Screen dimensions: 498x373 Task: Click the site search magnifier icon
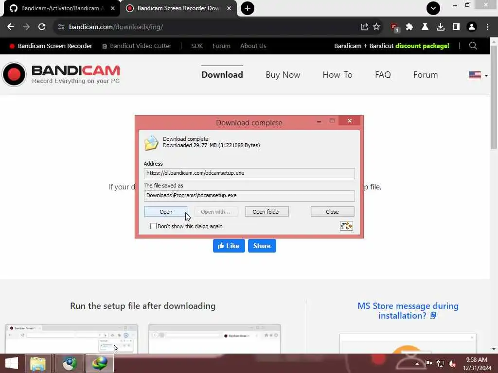pyautogui.click(x=473, y=46)
